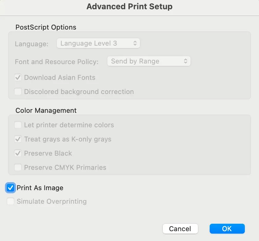Enable Preserve CMYK Primaries
The height and width of the screenshot is (241, 259).
(18, 167)
